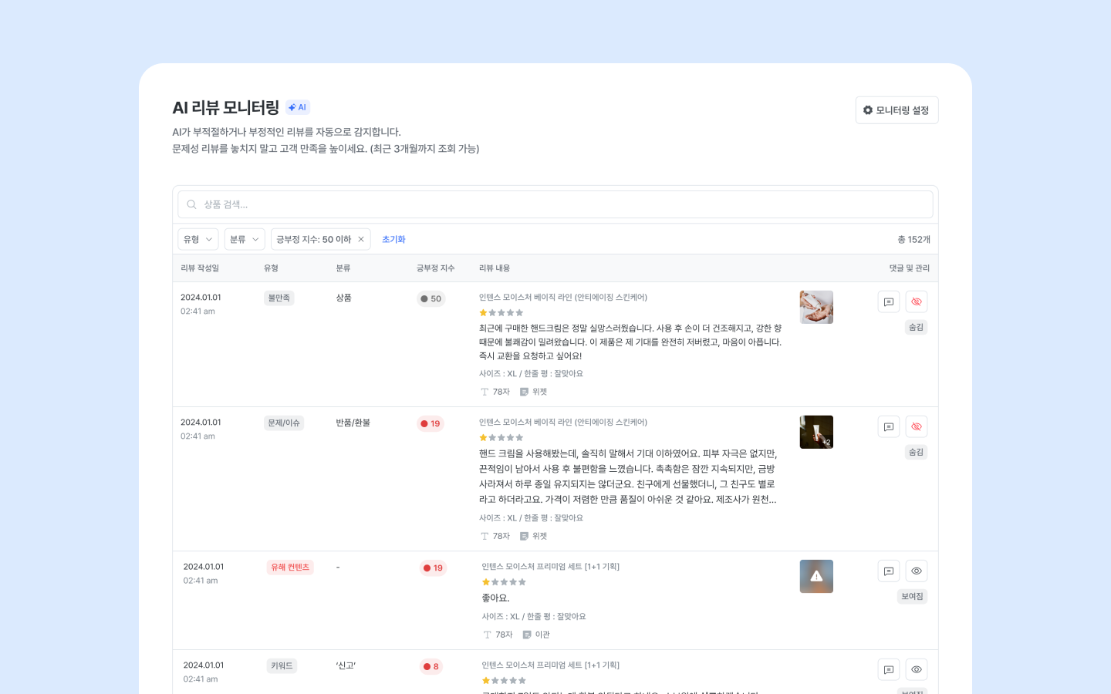Viewport: 1111px width, 694px height.
Task: Click the 문제/이슈 type tag
Action: tap(284, 423)
